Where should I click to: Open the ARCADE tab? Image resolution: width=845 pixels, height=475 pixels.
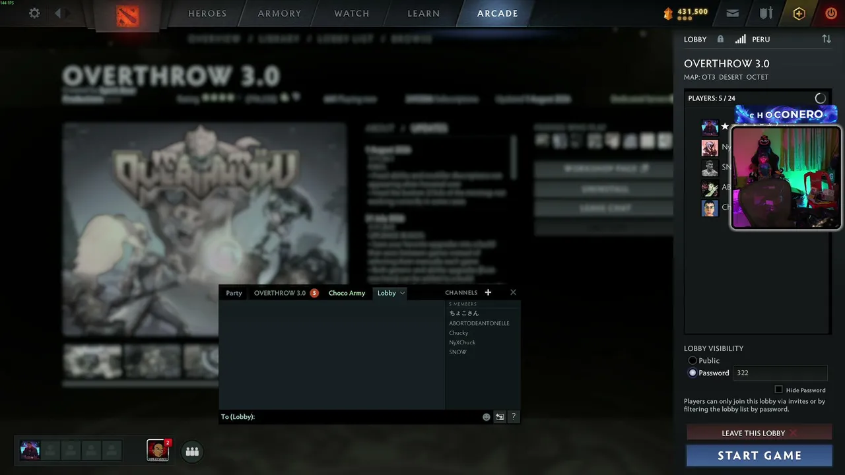coord(498,13)
